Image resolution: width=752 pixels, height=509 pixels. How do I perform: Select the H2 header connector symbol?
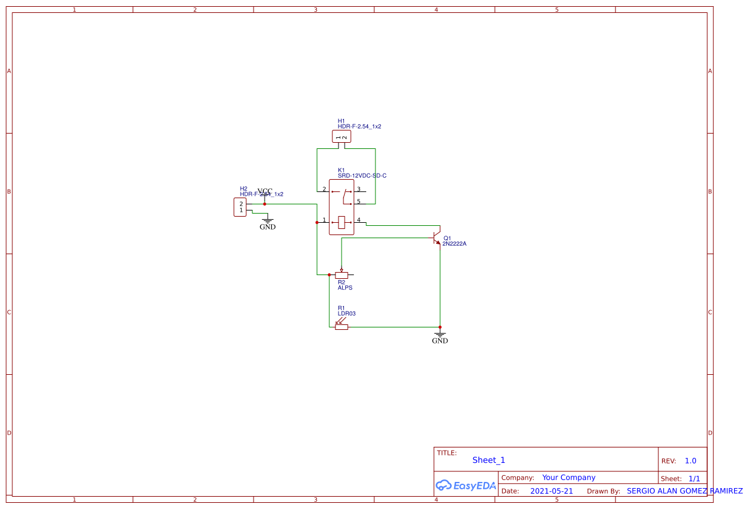(x=240, y=207)
